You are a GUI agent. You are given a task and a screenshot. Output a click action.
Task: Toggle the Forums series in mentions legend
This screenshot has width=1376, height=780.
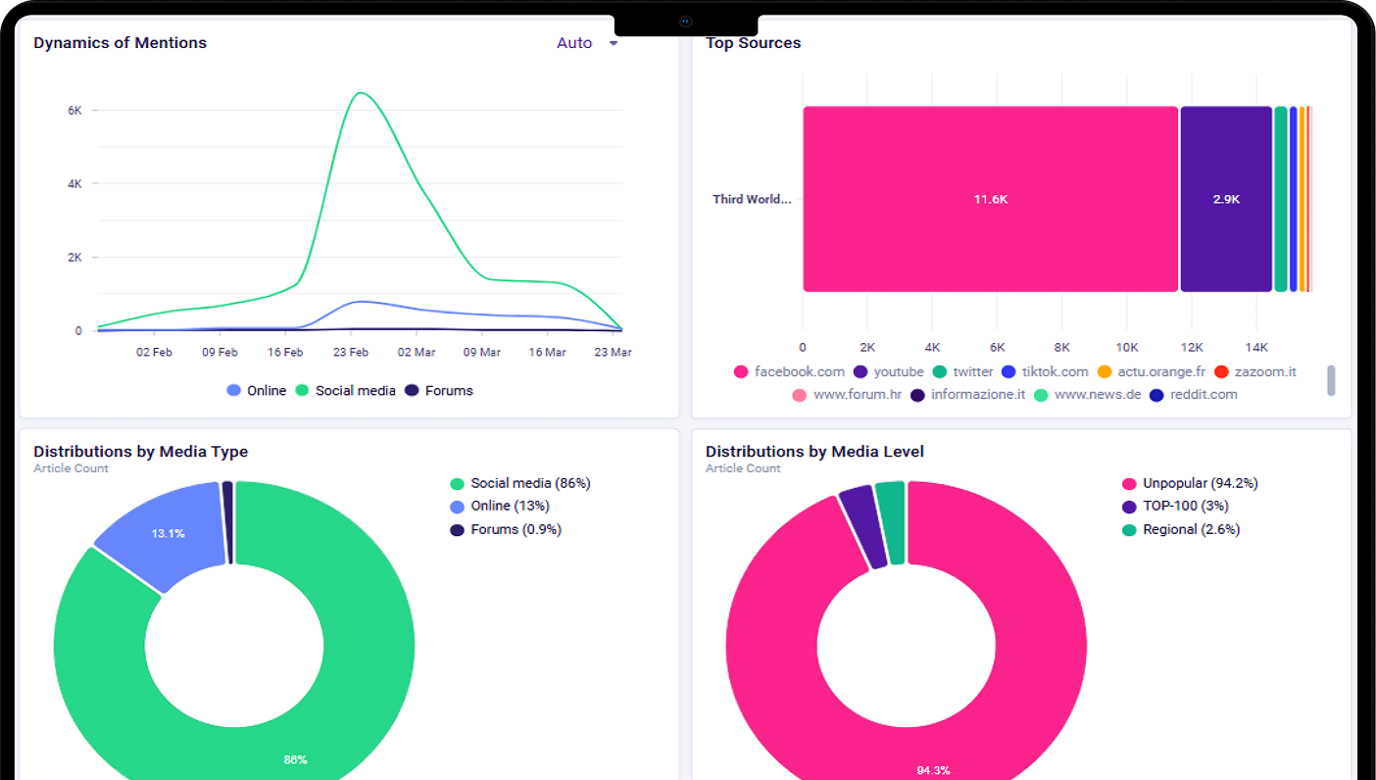[x=439, y=390]
